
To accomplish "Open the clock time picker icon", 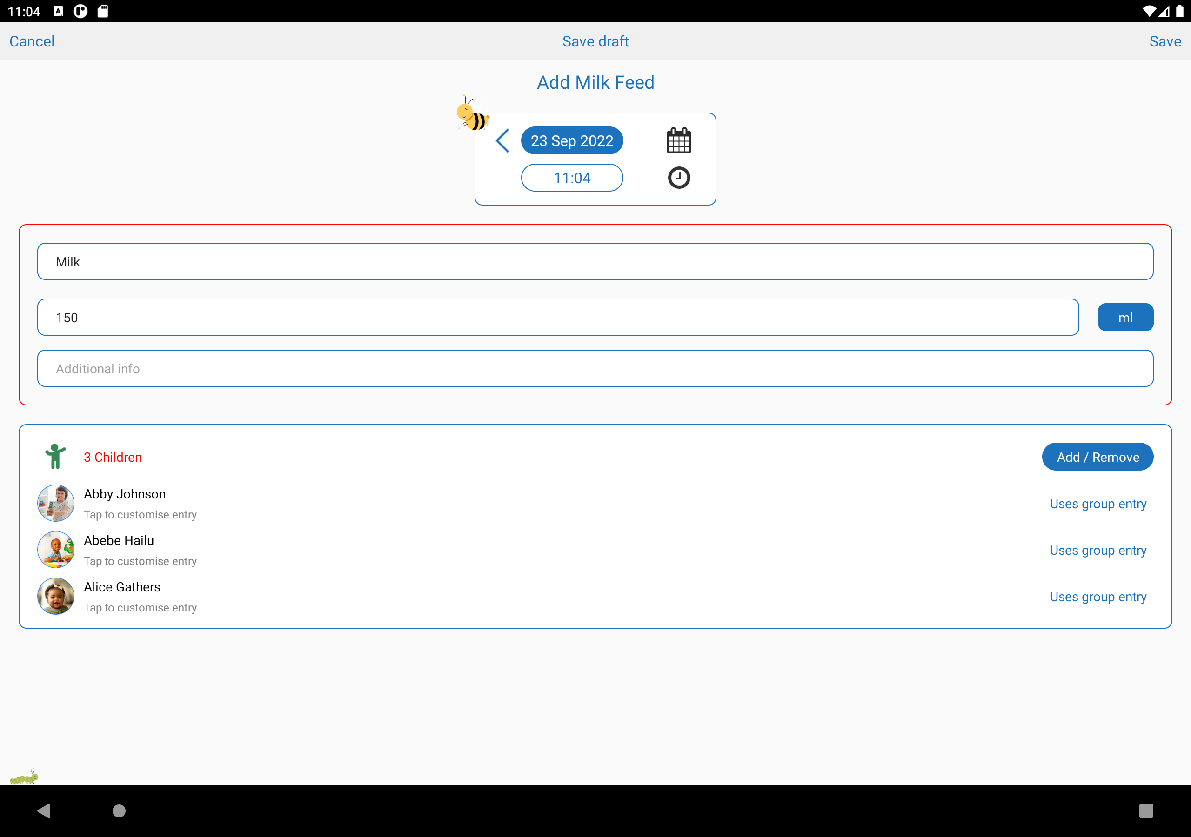I will [x=678, y=178].
